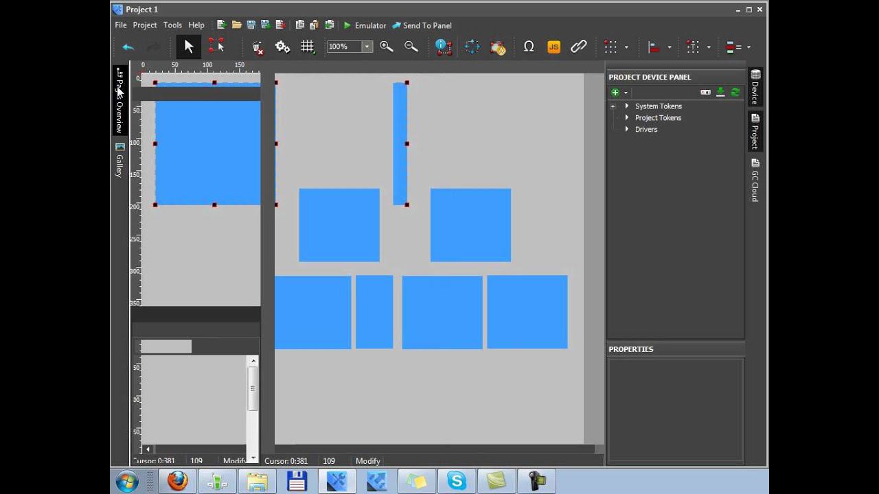Click the zoom out magnifier
Image resolution: width=879 pixels, height=494 pixels.
pos(411,47)
